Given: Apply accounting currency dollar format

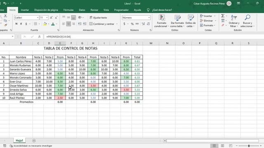Looking at the screenshot, I should tap(124, 24).
